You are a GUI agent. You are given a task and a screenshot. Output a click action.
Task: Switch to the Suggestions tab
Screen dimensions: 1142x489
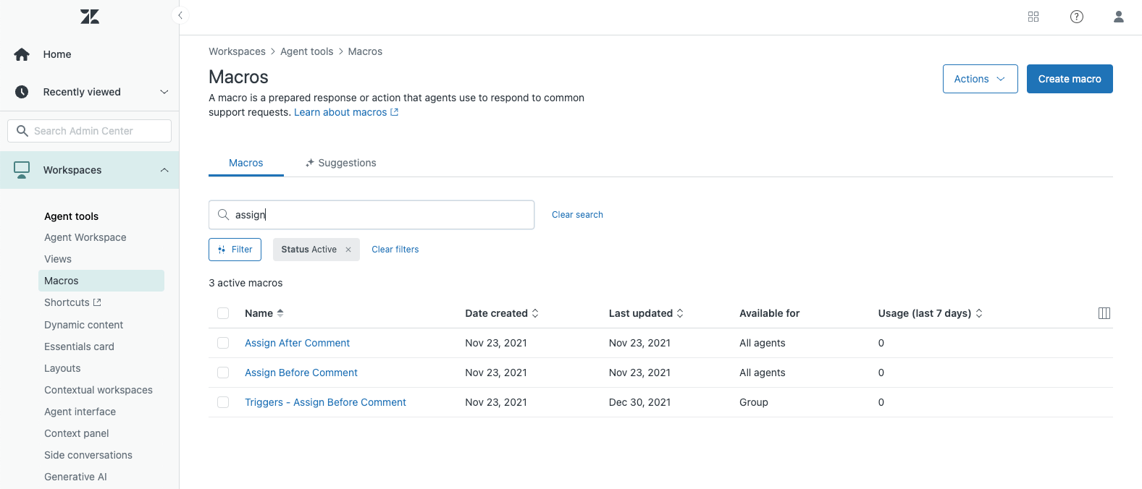341,163
